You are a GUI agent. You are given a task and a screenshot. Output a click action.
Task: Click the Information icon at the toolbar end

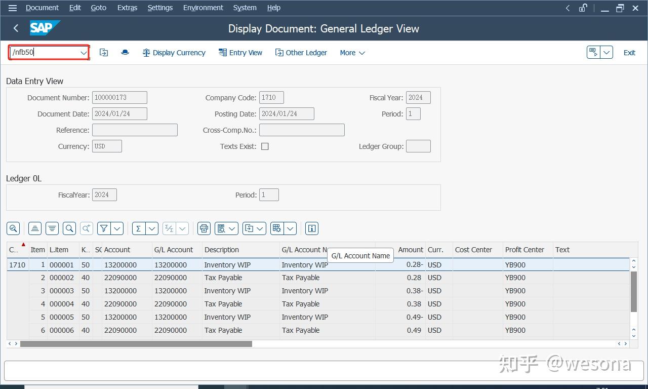(311, 228)
